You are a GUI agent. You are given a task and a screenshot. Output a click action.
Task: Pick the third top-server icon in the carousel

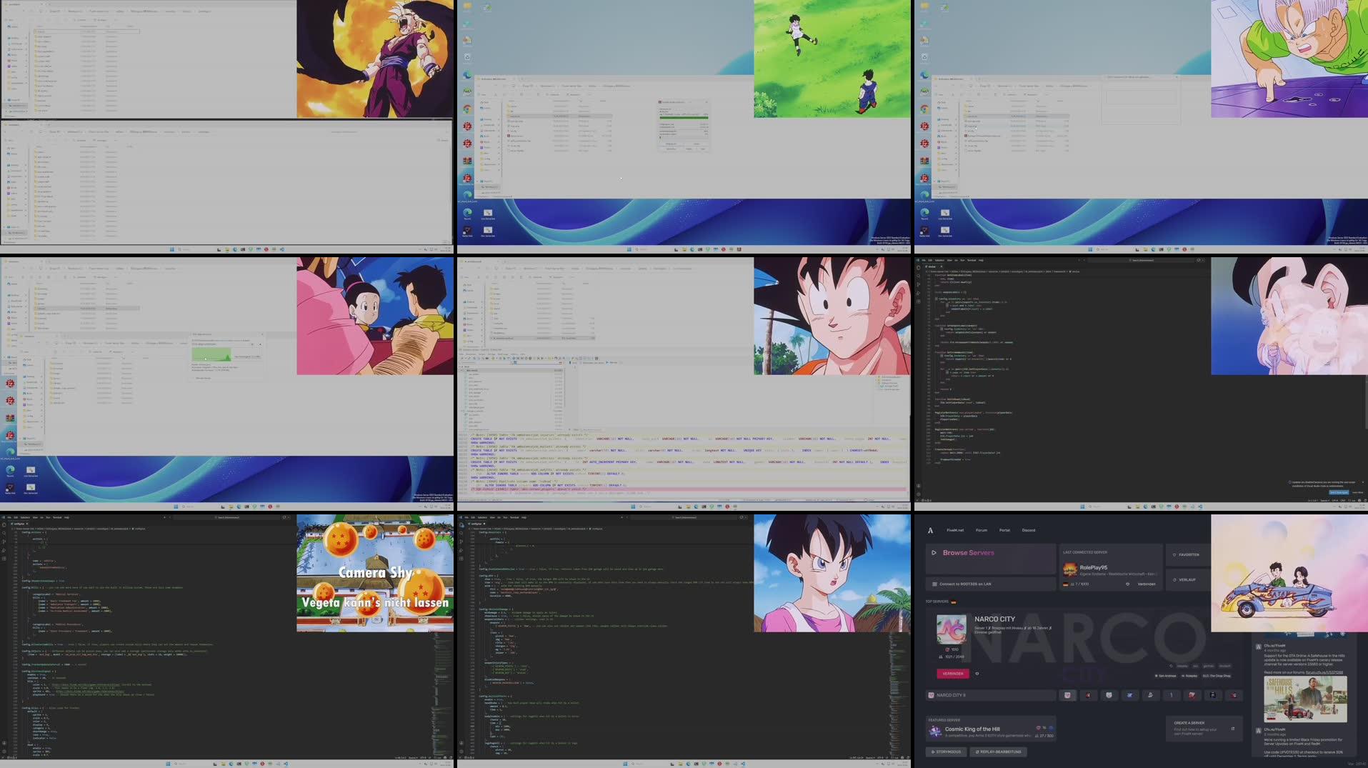pos(1109,695)
